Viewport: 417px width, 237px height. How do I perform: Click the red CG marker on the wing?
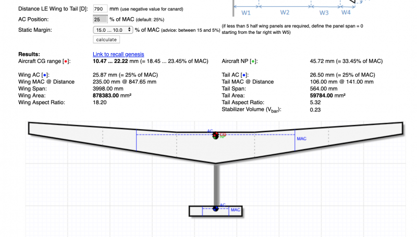pyautogui.click(x=215, y=135)
